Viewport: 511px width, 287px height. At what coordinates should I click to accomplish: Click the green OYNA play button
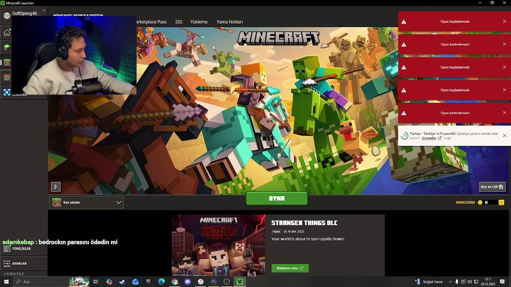(277, 199)
